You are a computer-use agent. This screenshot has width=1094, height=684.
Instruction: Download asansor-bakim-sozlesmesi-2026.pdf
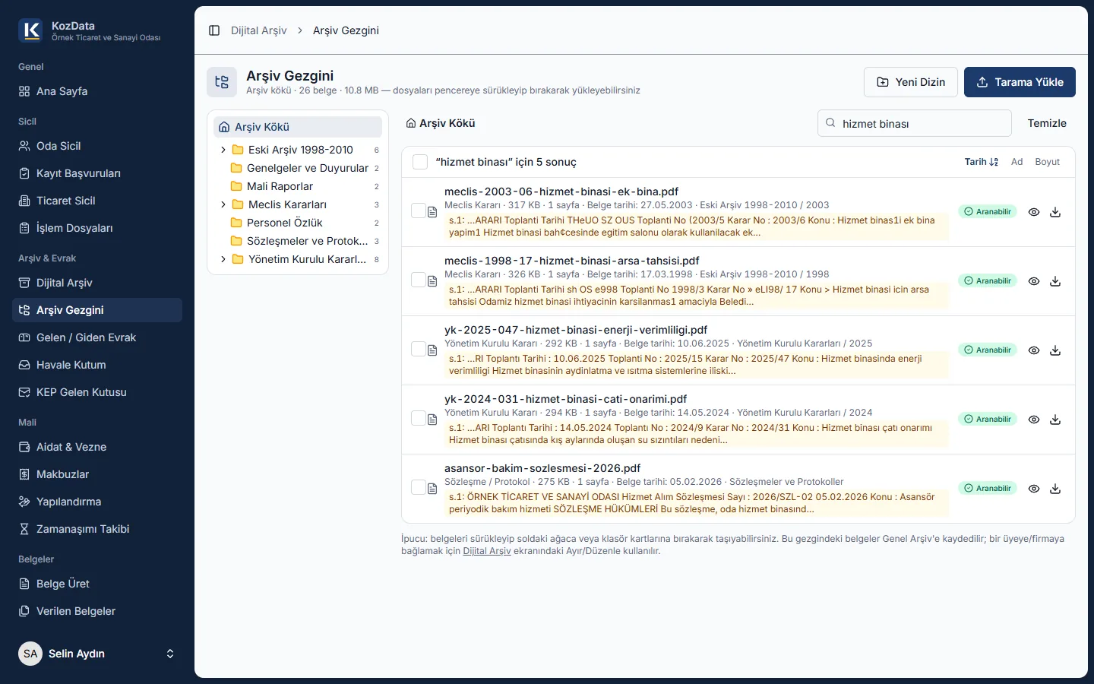coord(1055,489)
